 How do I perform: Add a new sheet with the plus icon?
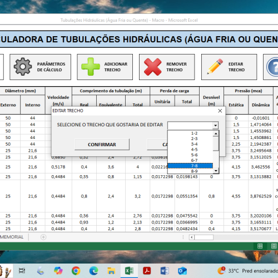[x=43, y=237]
